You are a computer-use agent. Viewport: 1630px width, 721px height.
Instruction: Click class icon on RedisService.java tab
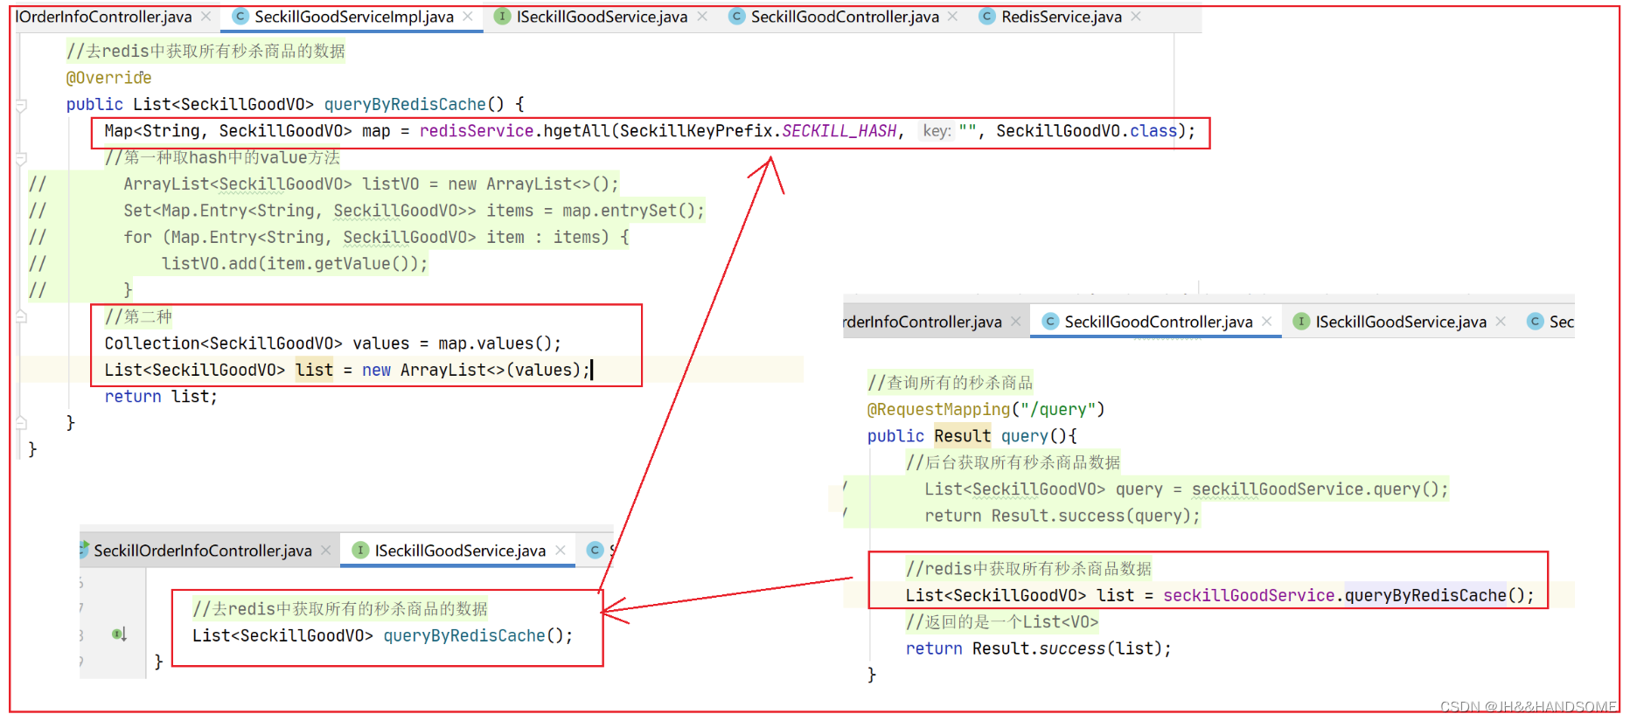[987, 17]
